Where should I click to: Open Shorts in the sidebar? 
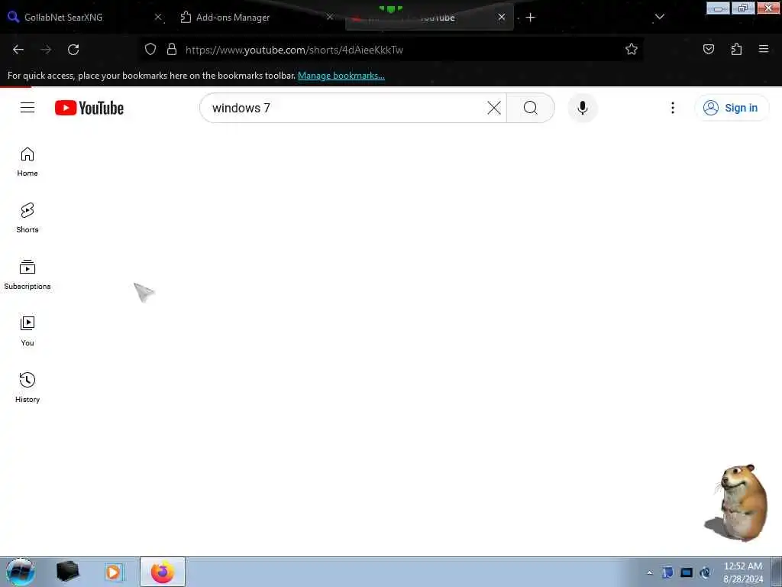pyautogui.click(x=27, y=219)
